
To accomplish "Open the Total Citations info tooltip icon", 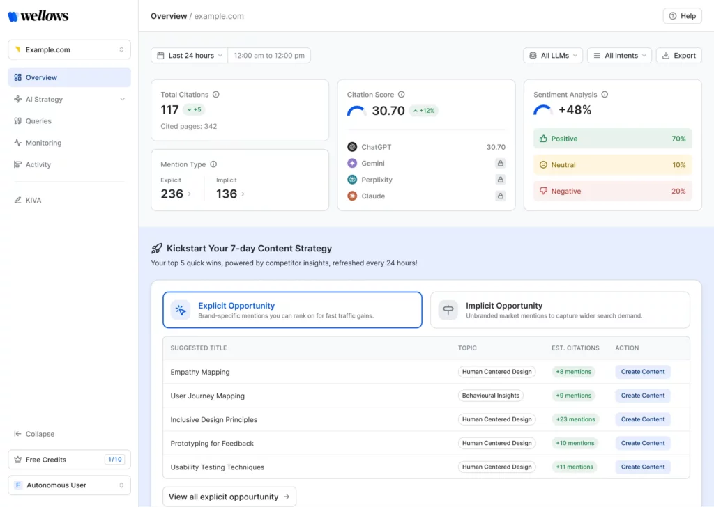I will [x=214, y=94].
